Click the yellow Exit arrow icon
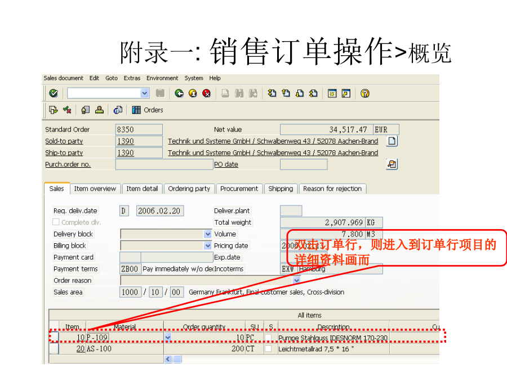Image resolution: width=507 pixels, height=380 pixels. click(x=193, y=93)
